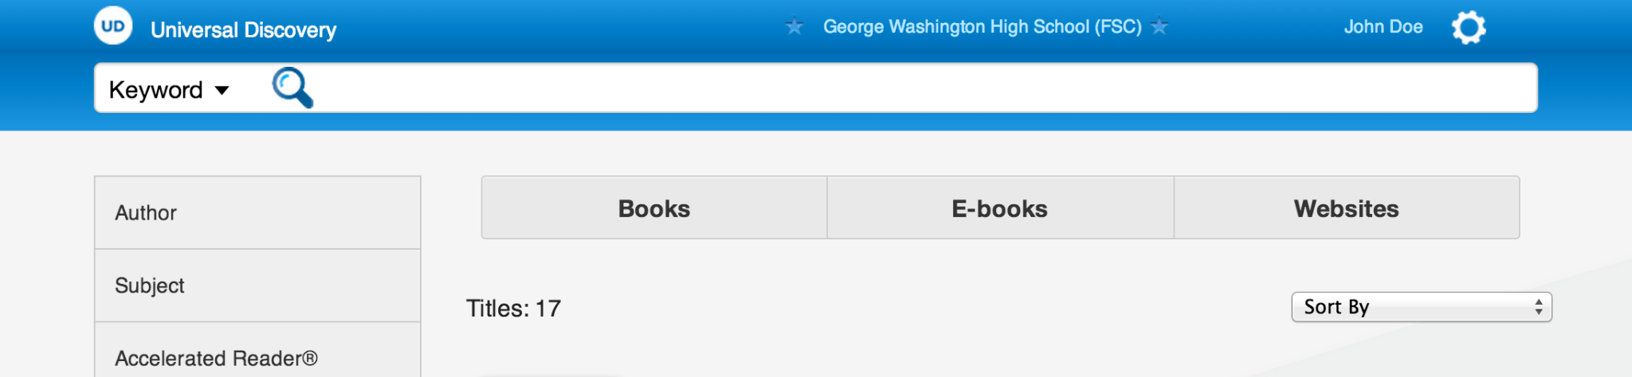Image resolution: width=1632 pixels, height=377 pixels.
Task: Open the Sort By combo box
Action: tap(1422, 307)
